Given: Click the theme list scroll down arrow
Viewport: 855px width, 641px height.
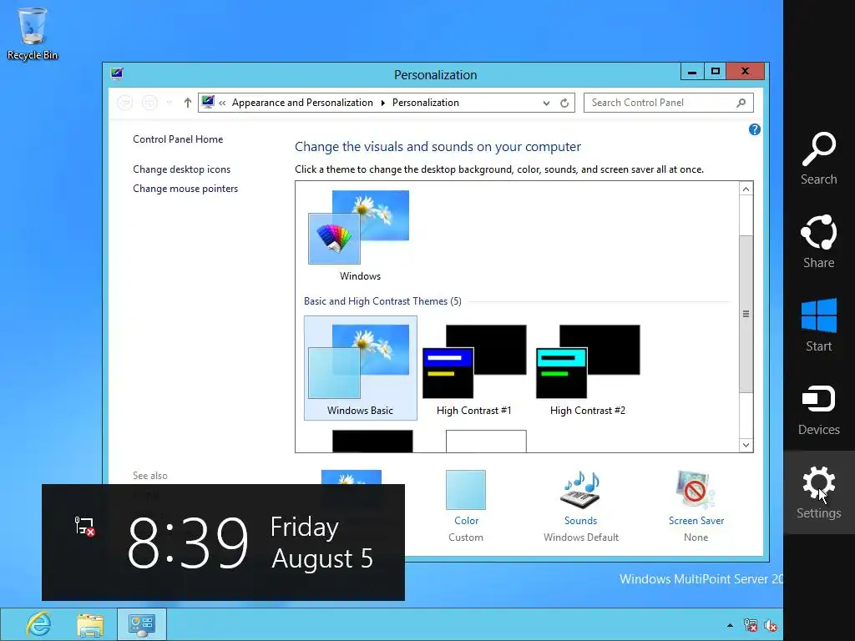Looking at the screenshot, I should coord(746,445).
